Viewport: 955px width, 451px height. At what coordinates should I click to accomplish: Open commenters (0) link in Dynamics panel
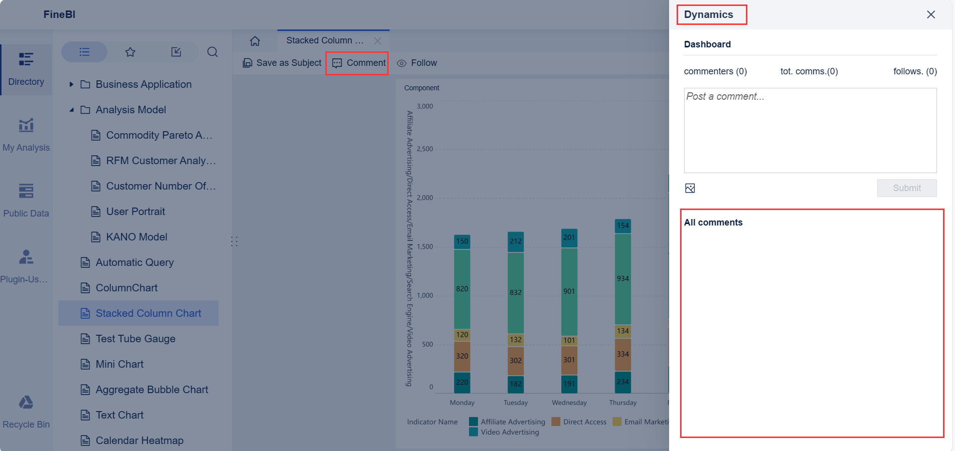(715, 71)
